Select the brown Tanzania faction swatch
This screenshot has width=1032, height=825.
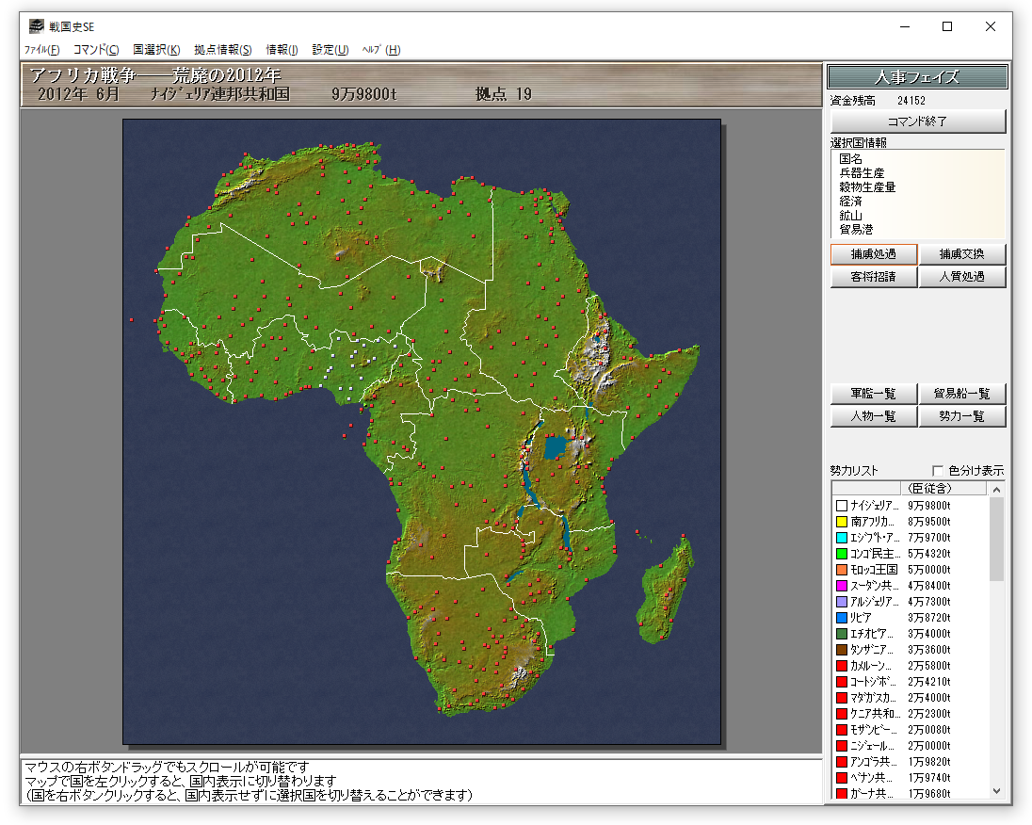[842, 650]
